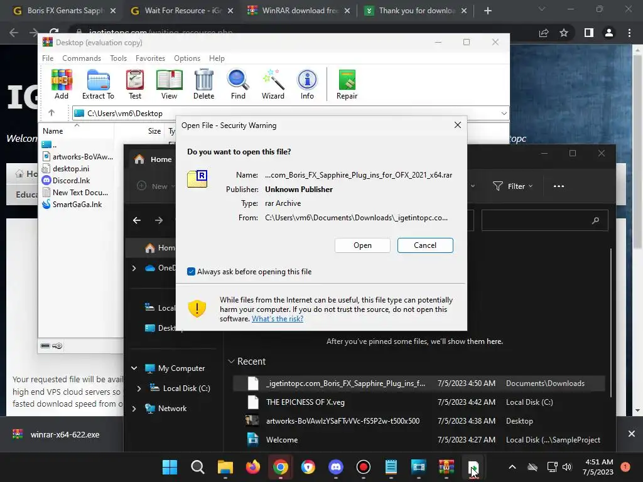
Task: Click the Chrome side panel icon
Action: 589,33
